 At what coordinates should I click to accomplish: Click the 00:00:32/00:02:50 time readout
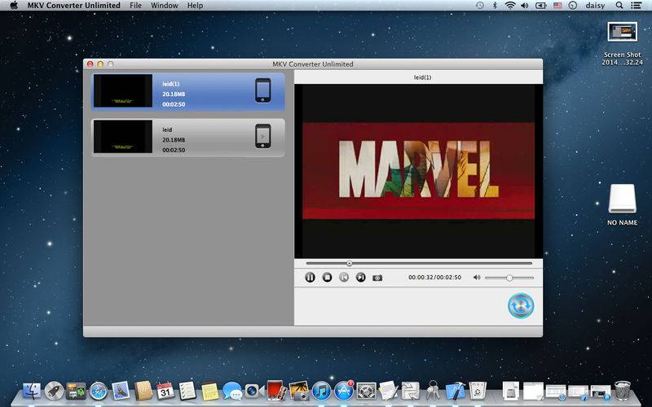[x=434, y=278]
